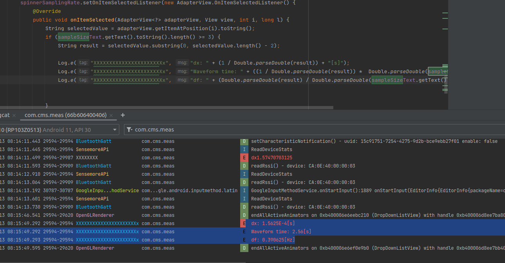Add a new Logcat tab with plus

click(x=123, y=115)
